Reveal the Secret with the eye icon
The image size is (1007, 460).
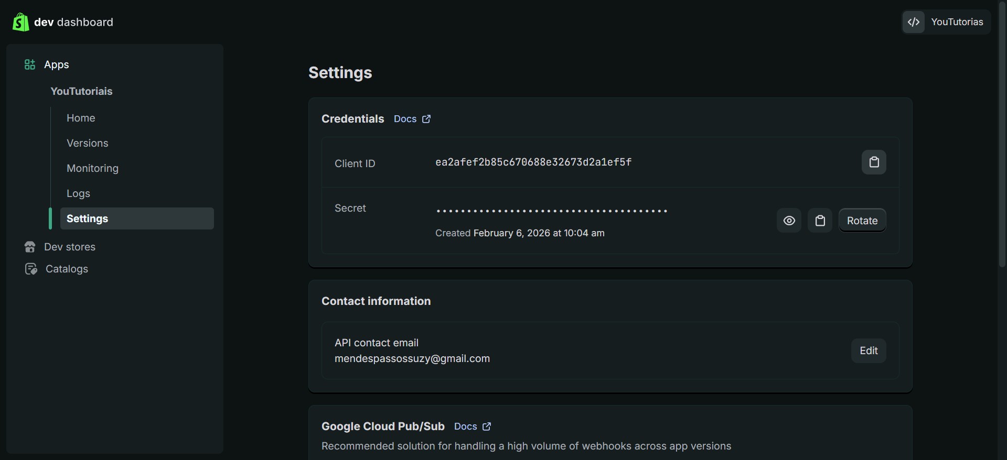[x=789, y=221]
